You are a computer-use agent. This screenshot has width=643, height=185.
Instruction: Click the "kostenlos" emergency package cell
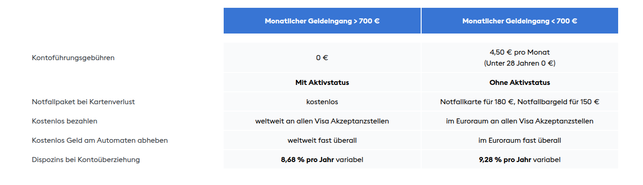coord(322,102)
